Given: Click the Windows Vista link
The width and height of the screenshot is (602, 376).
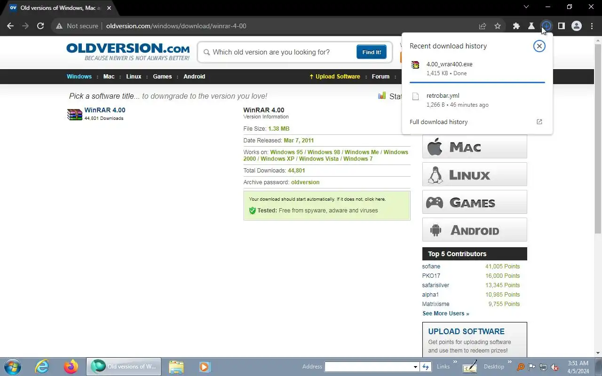Looking at the screenshot, I should 319,159.
